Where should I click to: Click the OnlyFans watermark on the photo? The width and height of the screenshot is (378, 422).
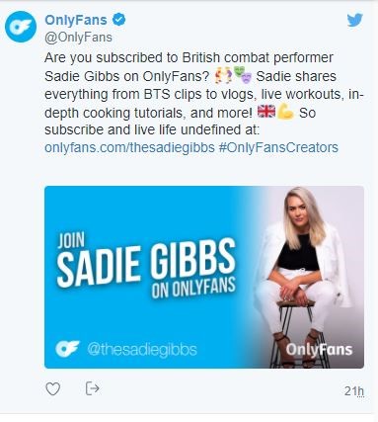[x=319, y=350]
